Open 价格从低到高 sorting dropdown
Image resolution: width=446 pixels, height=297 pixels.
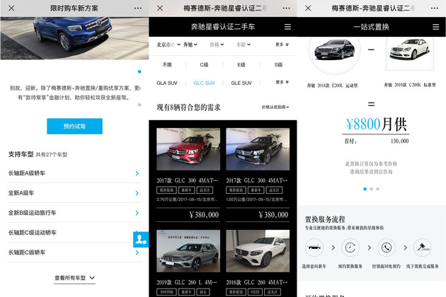point(275,107)
